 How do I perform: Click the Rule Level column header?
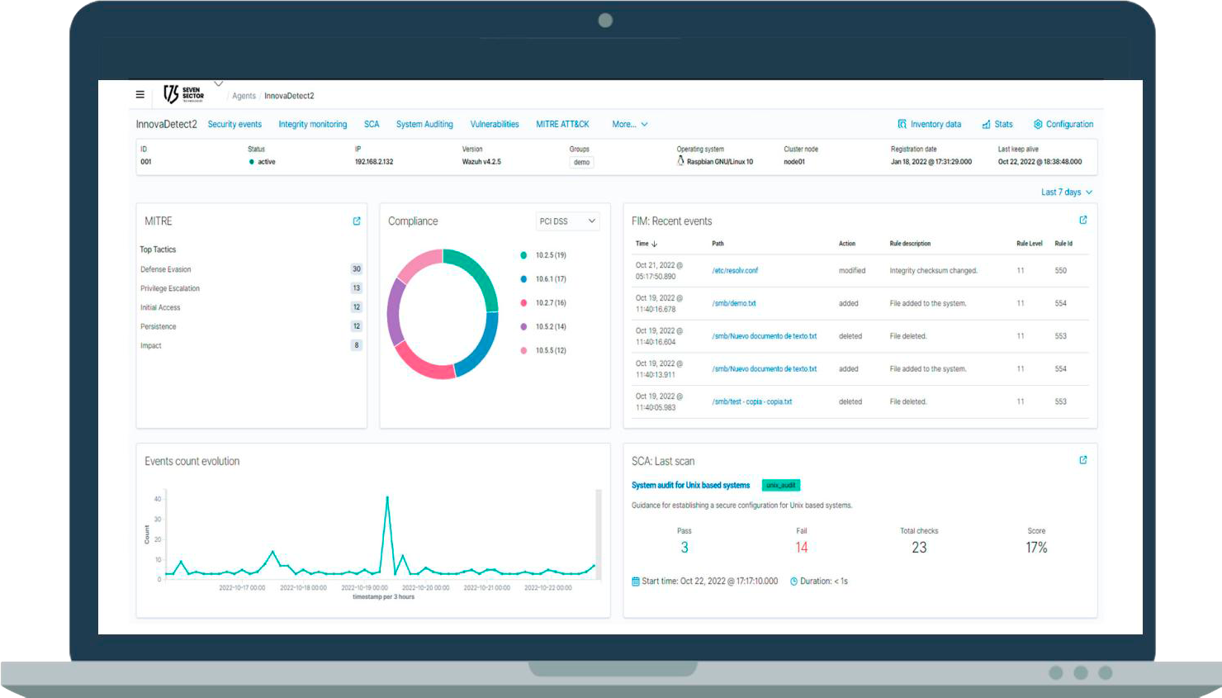(1029, 244)
